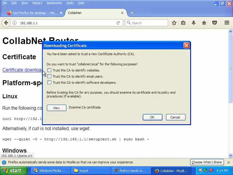The width and height of the screenshot is (233, 175).
Task: Dismiss the Firefox data notification bar
Action: (229, 162)
